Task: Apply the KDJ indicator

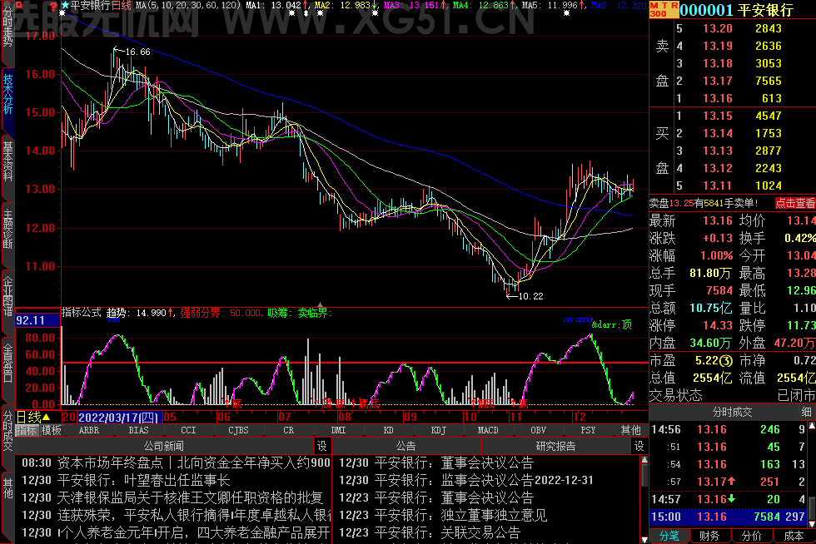Action: (438, 430)
